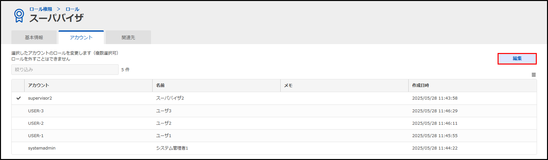548x160 pixels.
Task: Click the 編集 button
Action: [x=517, y=59]
